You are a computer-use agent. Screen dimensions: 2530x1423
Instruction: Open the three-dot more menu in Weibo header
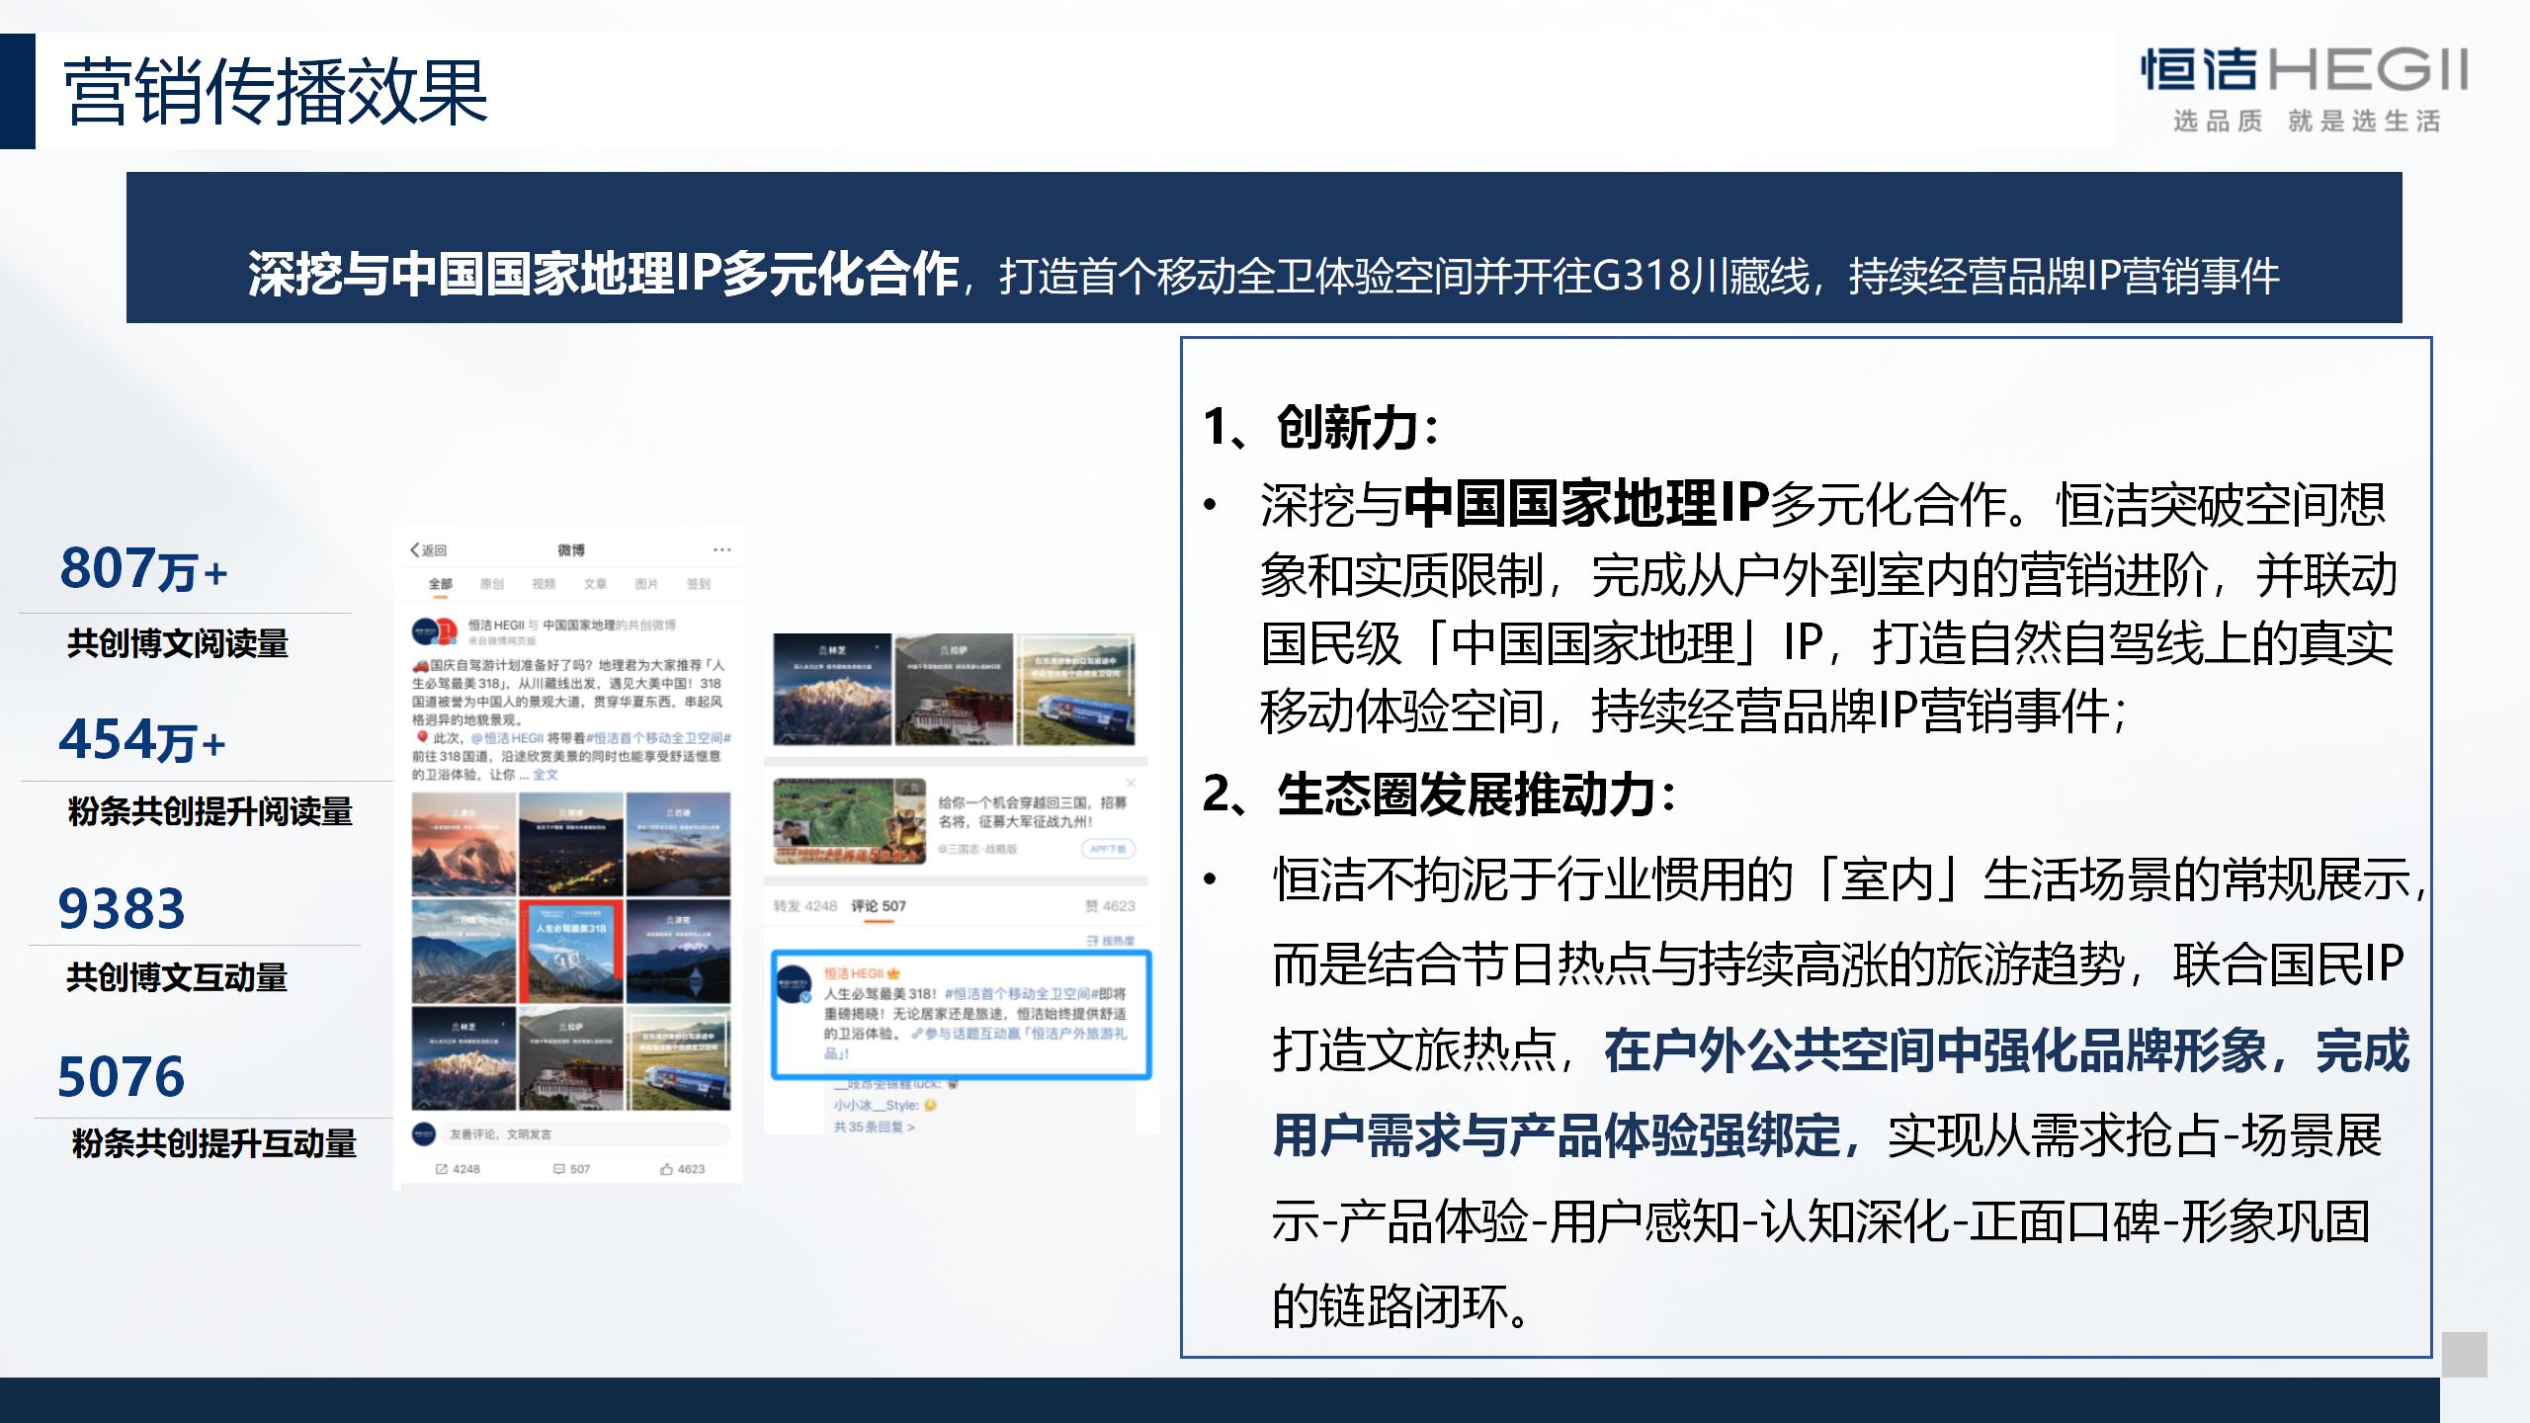(721, 549)
